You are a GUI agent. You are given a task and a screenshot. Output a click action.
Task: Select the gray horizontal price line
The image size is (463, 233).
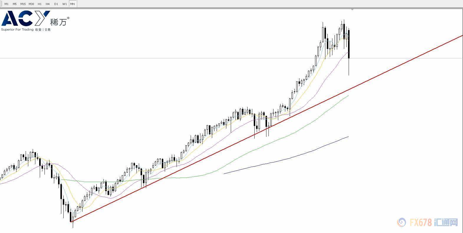pos(177,58)
